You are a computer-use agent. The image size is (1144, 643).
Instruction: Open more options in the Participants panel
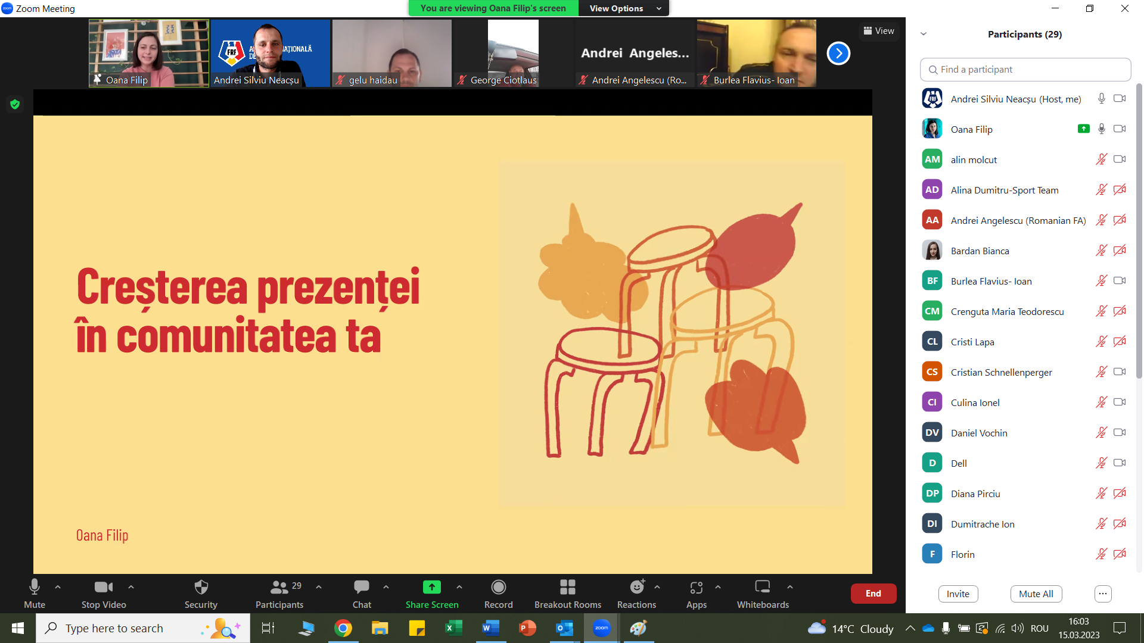pyautogui.click(x=1103, y=594)
